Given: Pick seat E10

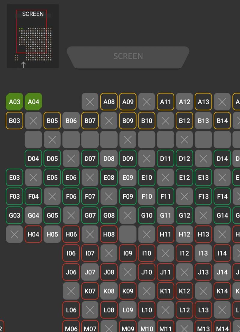Looking at the screenshot, I should [x=147, y=178].
